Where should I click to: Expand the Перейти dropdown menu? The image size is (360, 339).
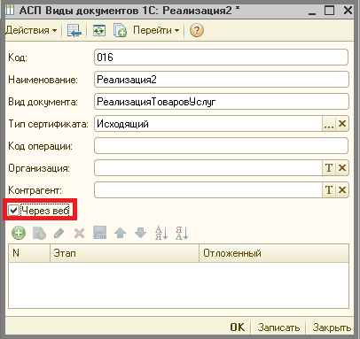coord(156,30)
